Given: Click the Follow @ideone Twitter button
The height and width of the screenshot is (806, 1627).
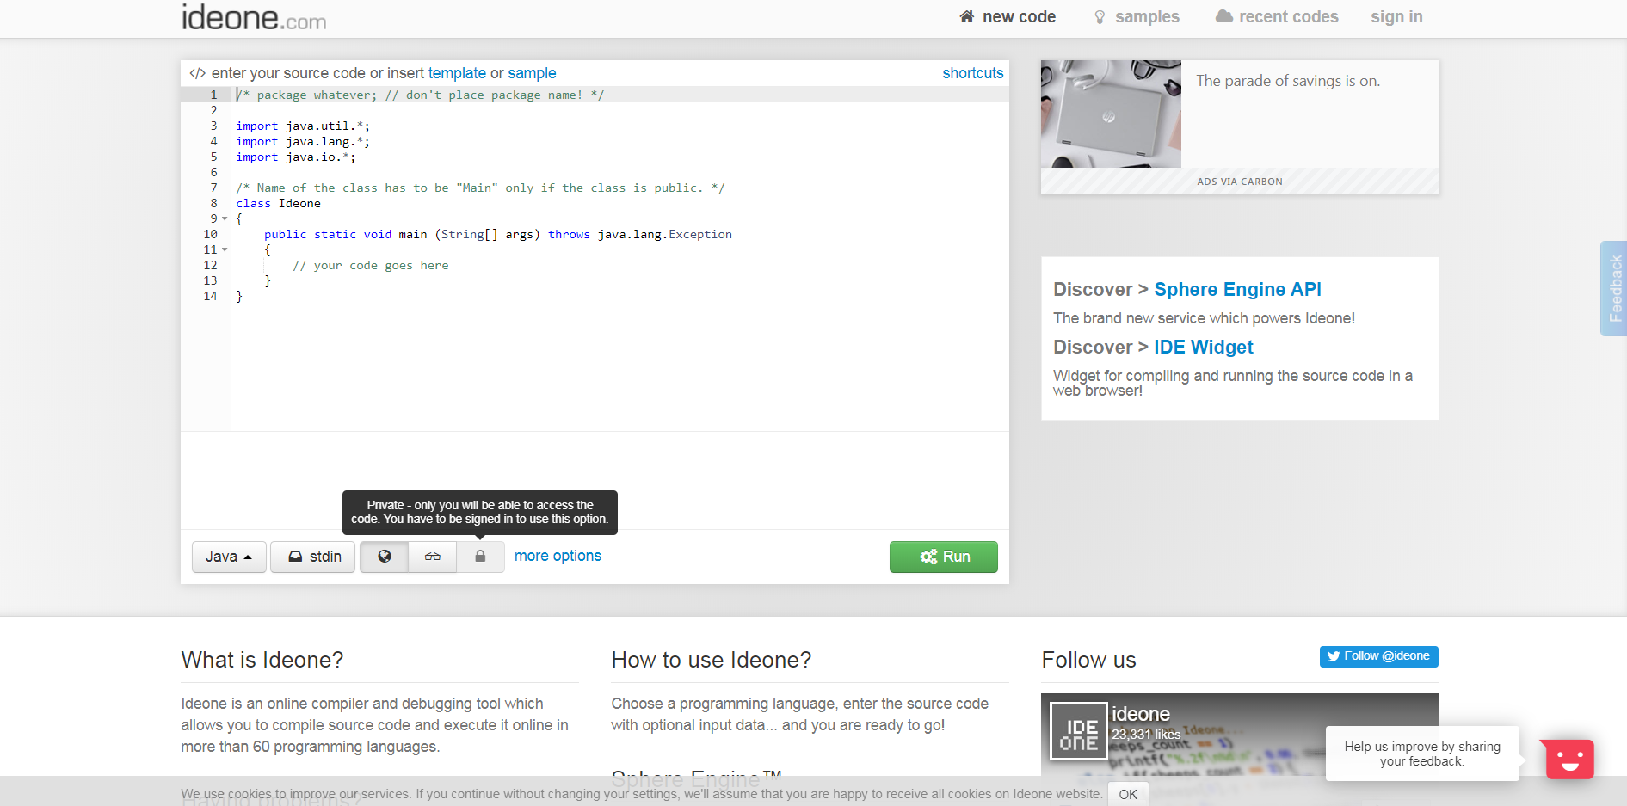Looking at the screenshot, I should (x=1378, y=656).
